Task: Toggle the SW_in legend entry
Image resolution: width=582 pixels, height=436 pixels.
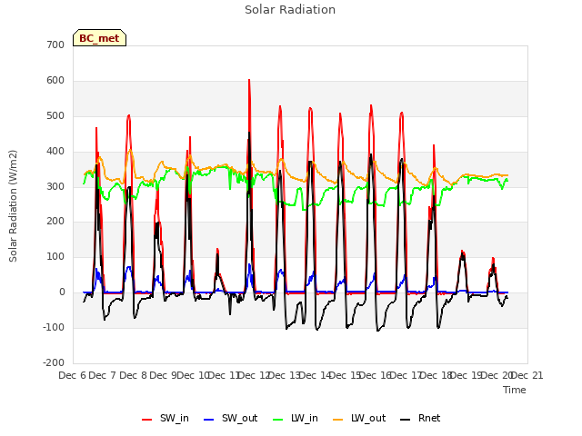Action: pos(166,418)
